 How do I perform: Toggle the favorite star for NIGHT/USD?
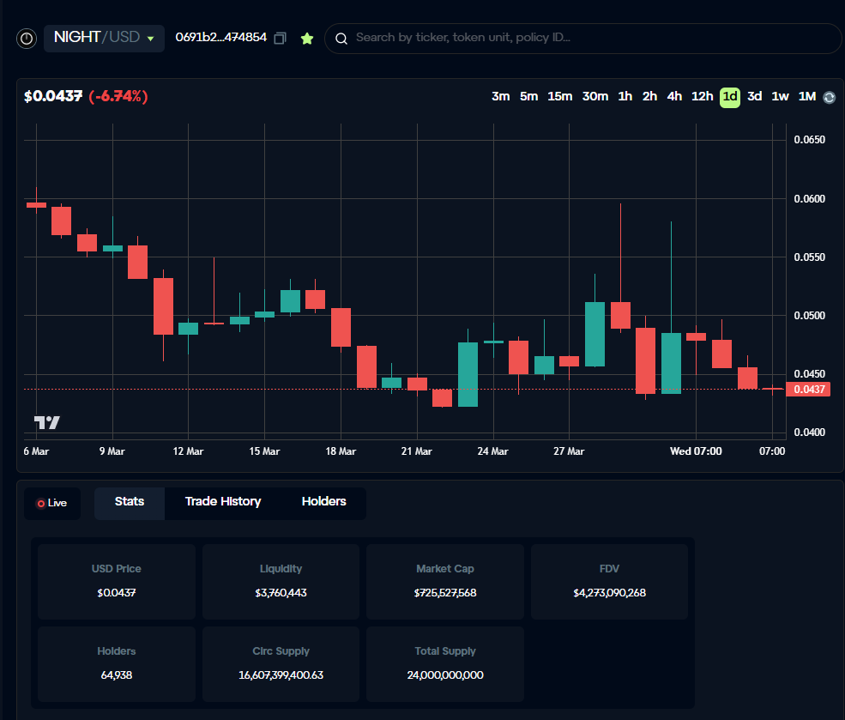click(307, 39)
